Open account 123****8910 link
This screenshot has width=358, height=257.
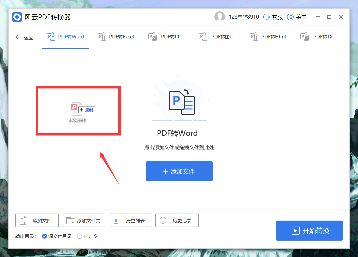pyautogui.click(x=244, y=17)
